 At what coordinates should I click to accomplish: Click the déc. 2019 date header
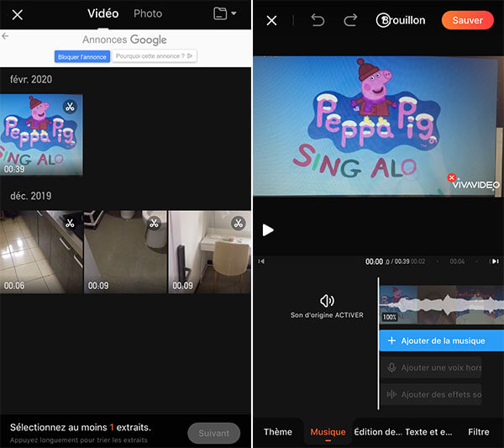31,196
